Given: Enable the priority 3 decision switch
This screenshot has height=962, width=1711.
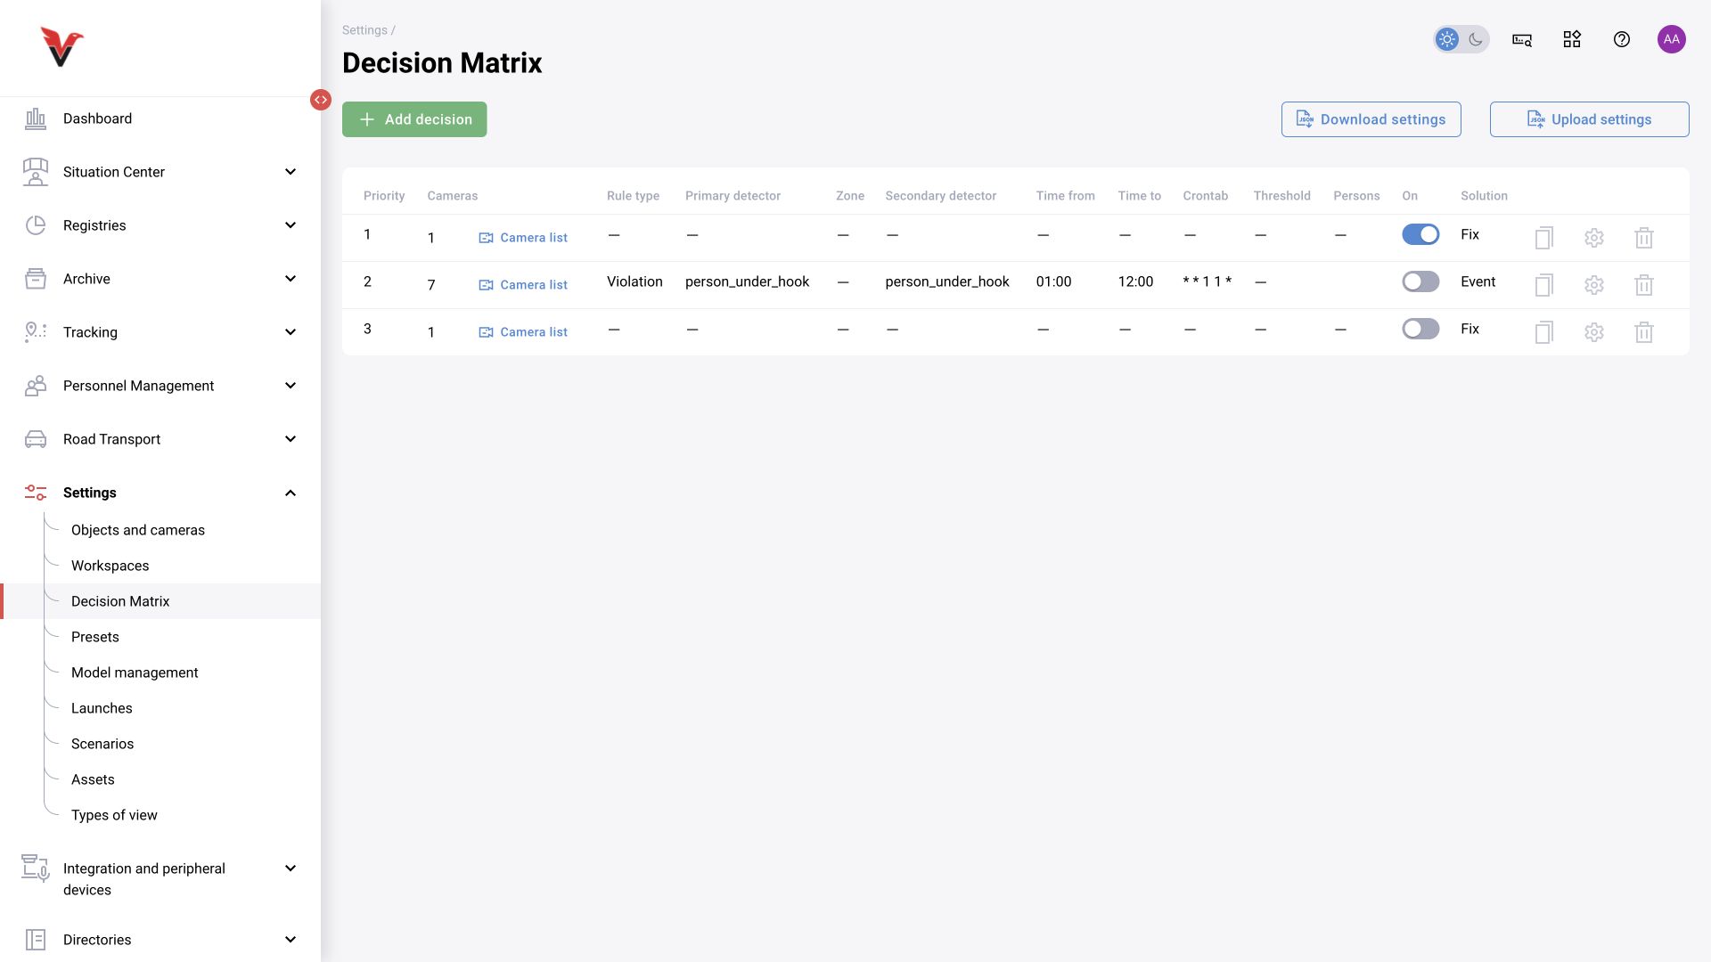Looking at the screenshot, I should [x=1420, y=329].
